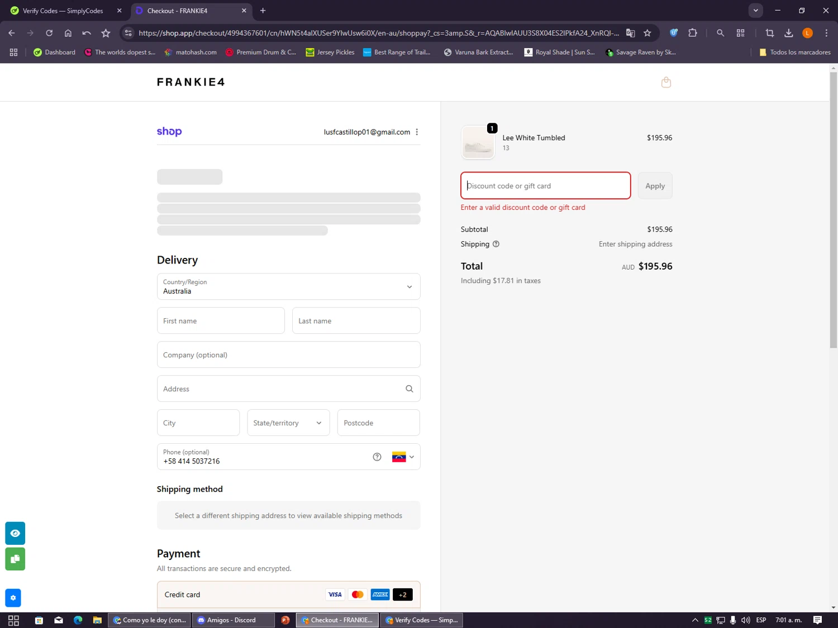Show hidden system tray icons
Image resolution: width=838 pixels, height=628 pixels.
[695, 620]
